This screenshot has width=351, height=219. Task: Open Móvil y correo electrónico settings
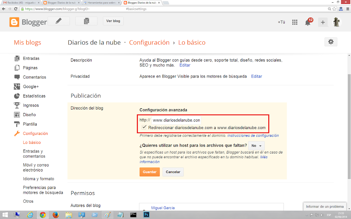[36, 167]
